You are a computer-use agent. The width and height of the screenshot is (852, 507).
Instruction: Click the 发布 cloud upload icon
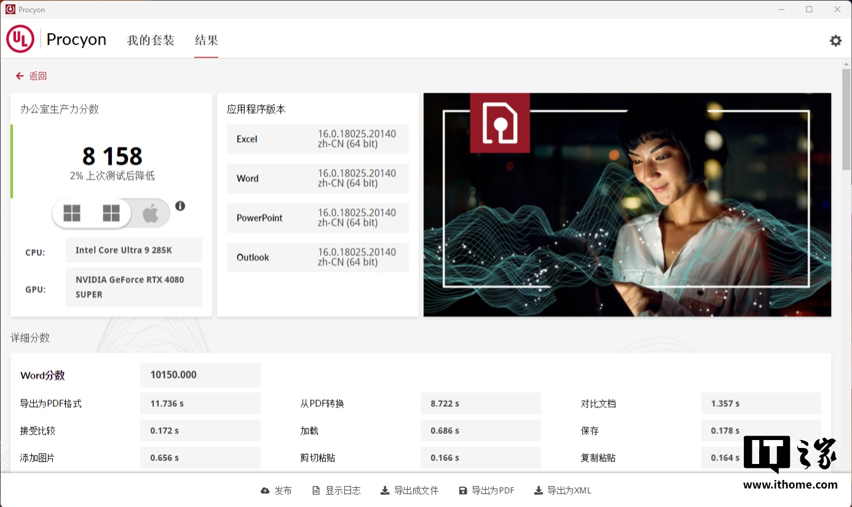pyautogui.click(x=265, y=490)
